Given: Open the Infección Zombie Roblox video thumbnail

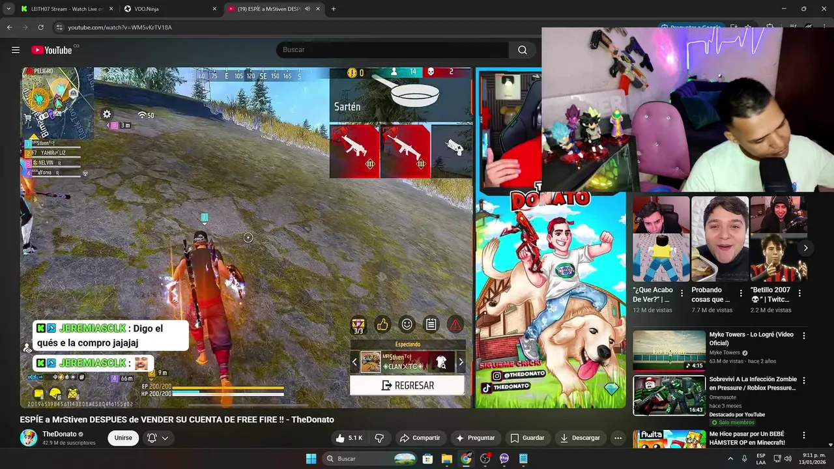Looking at the screenshot, I should pyautogui.click(x=669, y=395).
